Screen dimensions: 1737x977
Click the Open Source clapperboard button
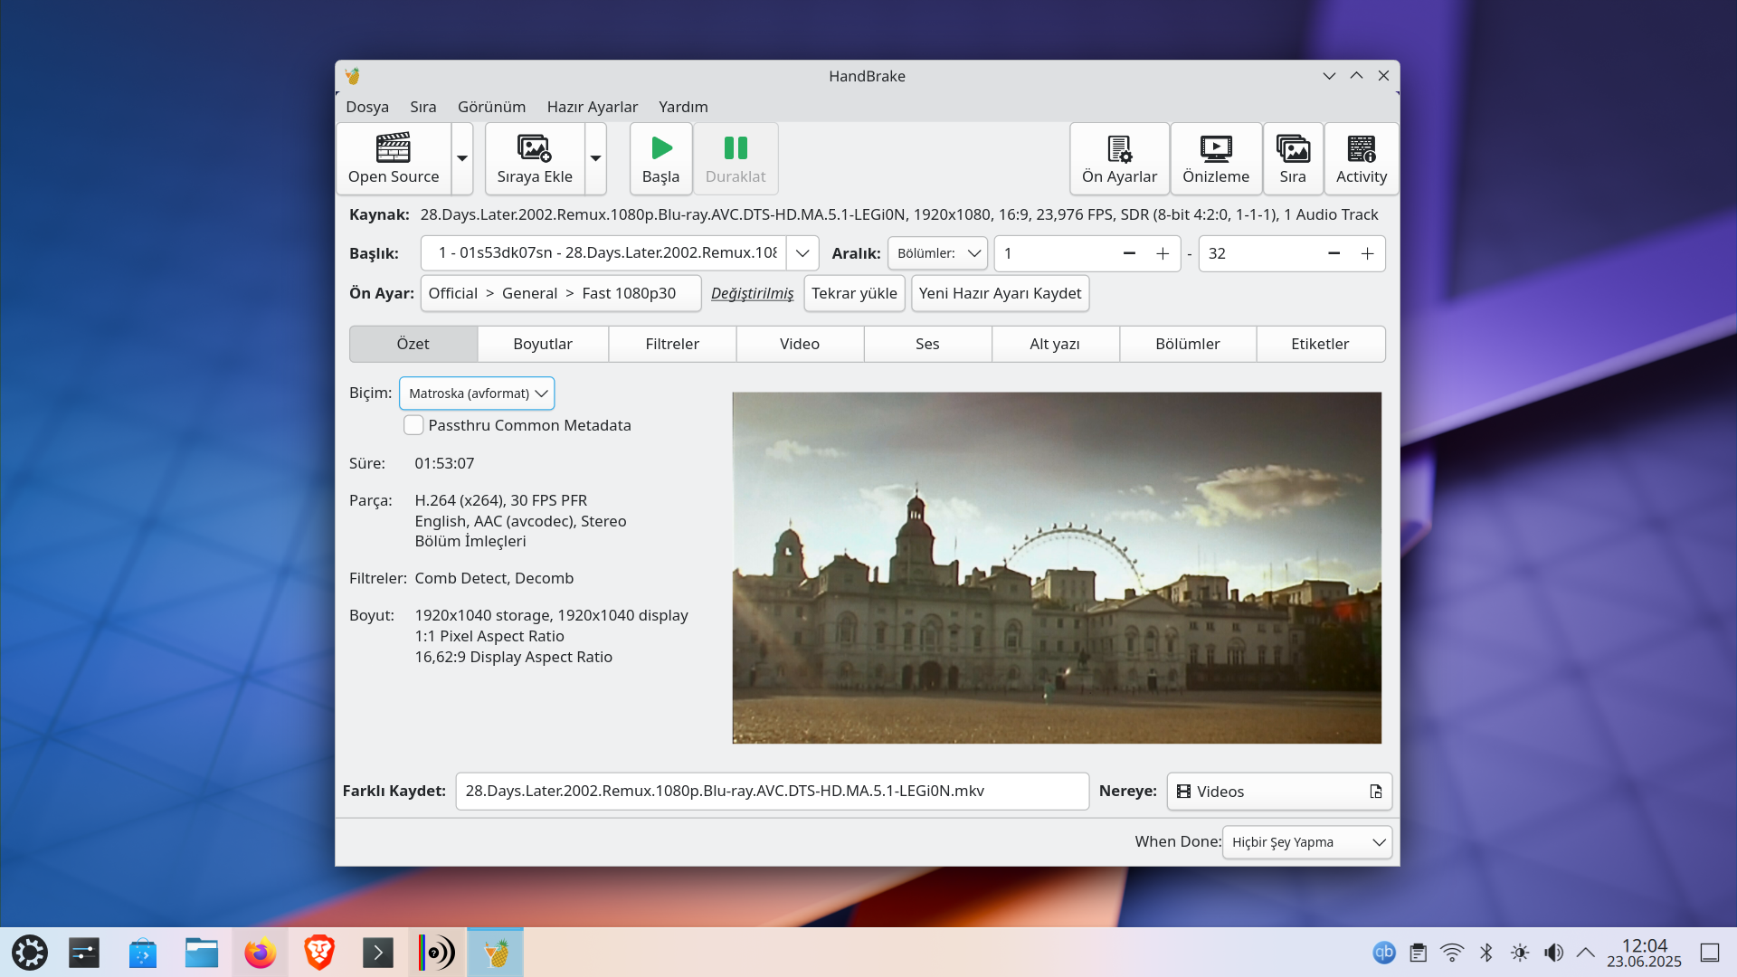click(x=394, y=159)
